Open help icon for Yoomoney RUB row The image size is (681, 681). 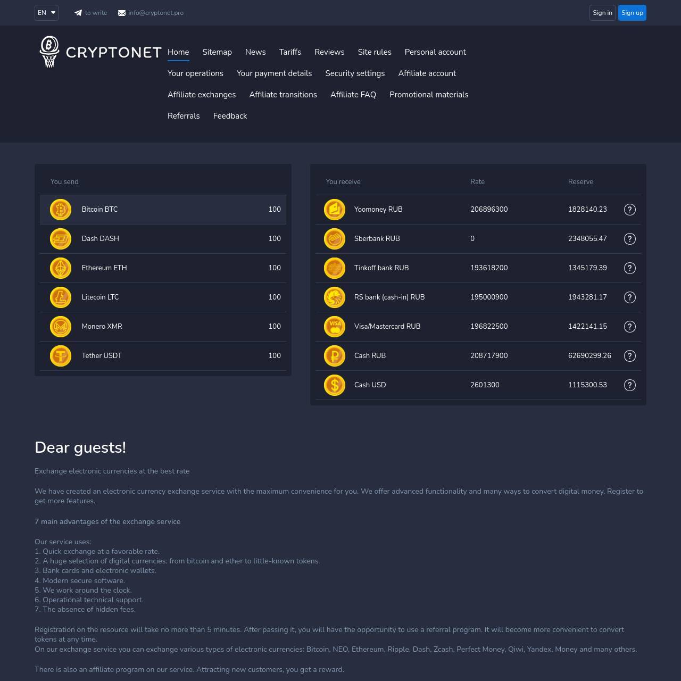[629, 210]
